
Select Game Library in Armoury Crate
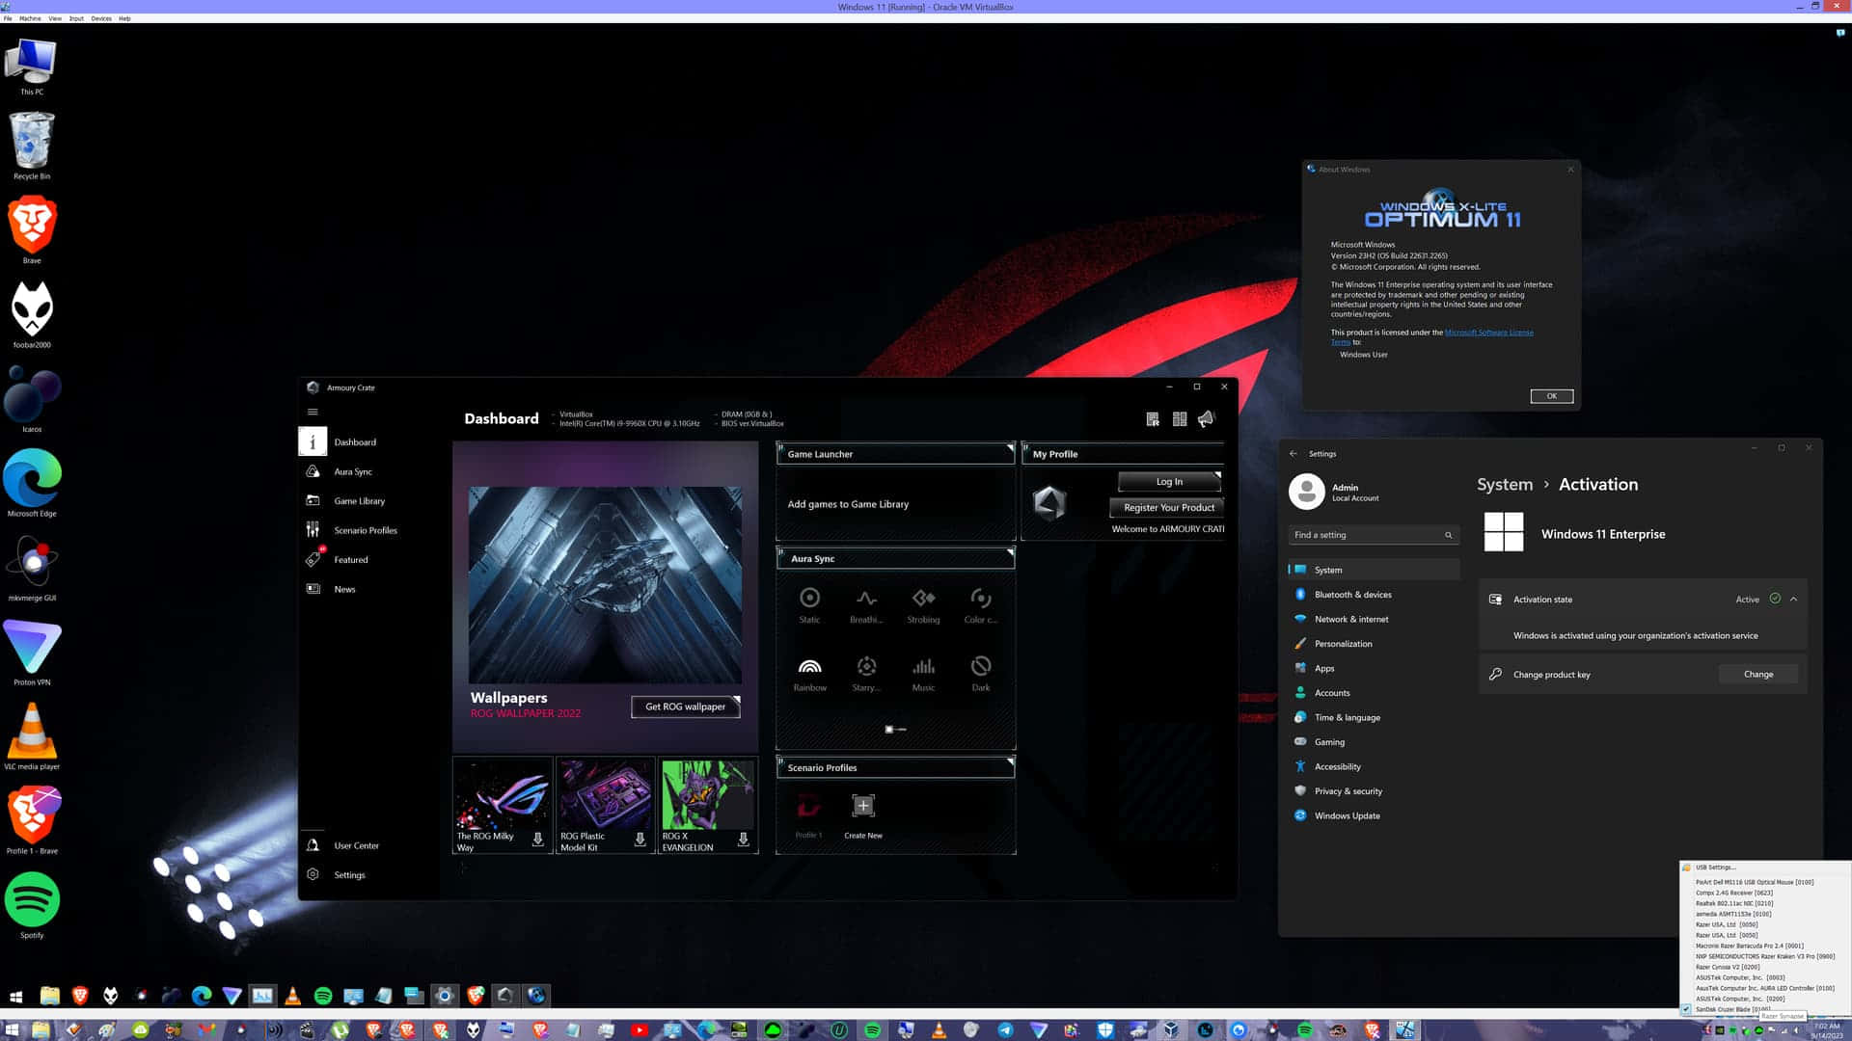point(359,500)
